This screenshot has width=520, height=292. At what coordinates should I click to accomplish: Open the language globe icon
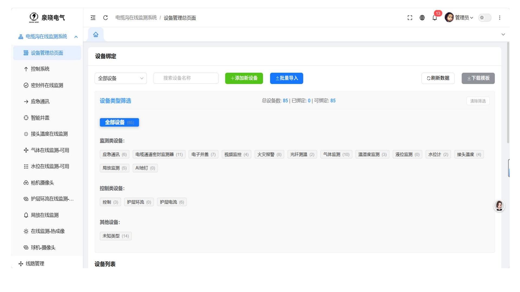point(422,18)
